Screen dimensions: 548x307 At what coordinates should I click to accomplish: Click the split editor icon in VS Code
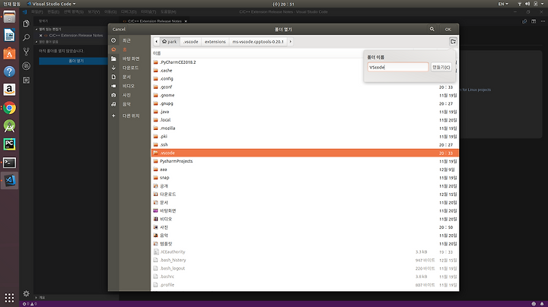pos(534,21)
